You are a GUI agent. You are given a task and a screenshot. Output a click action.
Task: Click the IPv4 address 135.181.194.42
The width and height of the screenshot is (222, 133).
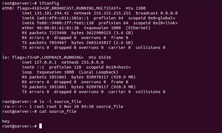52,13
